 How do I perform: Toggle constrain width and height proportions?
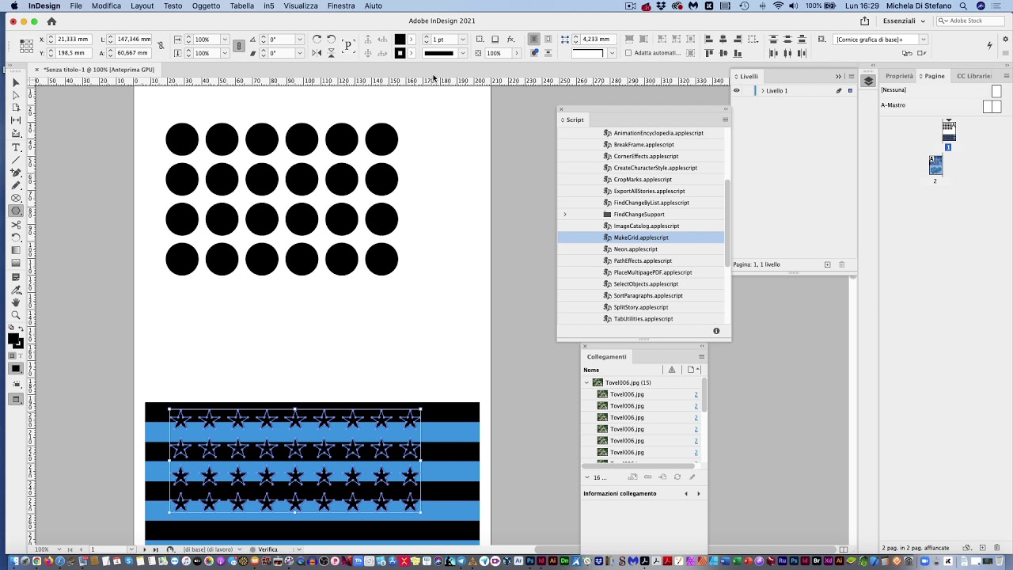coord(161,46)
